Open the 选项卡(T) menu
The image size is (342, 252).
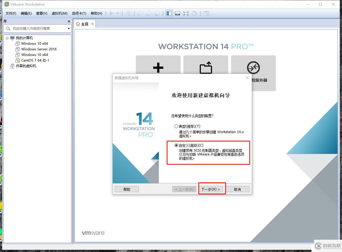coord(79,13)
